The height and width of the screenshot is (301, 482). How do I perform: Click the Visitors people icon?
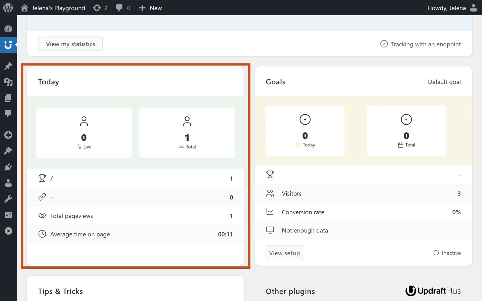click(270, 193)
